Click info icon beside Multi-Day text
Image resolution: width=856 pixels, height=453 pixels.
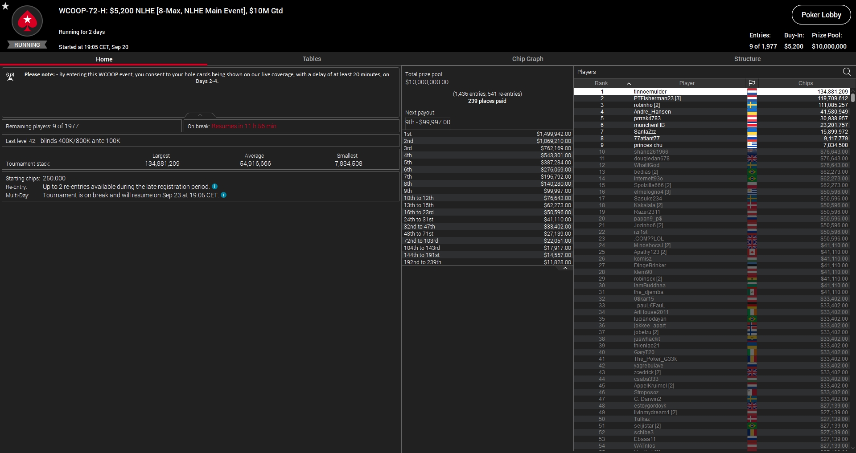224,195
